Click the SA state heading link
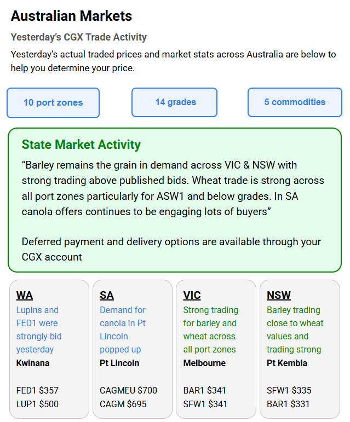 (107, 296)
